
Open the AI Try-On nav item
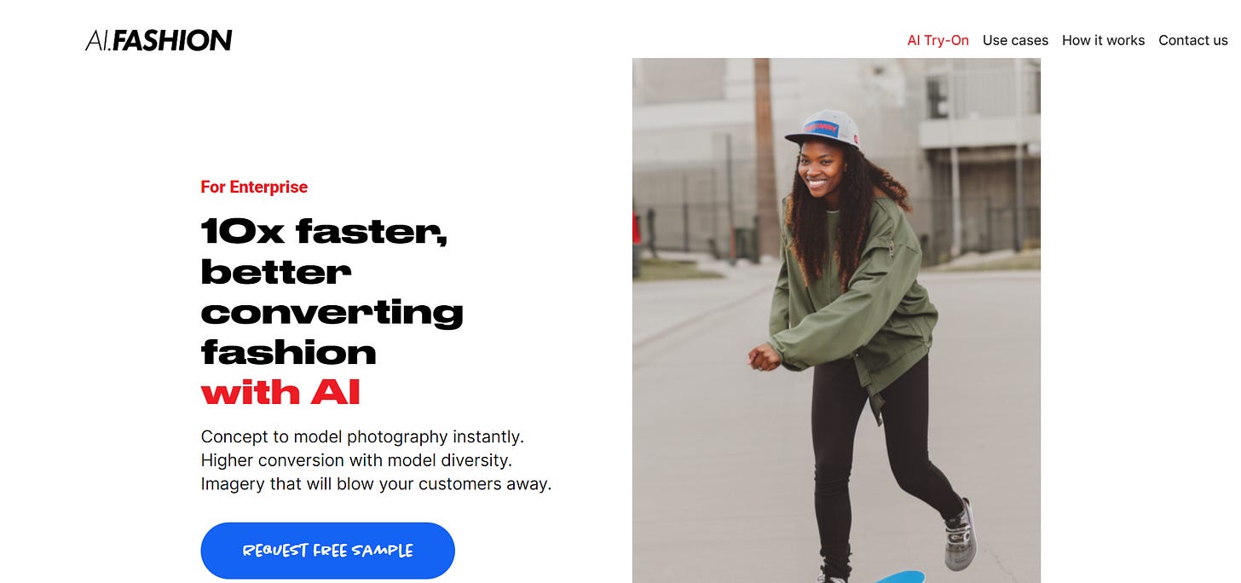tap(938, 40)
